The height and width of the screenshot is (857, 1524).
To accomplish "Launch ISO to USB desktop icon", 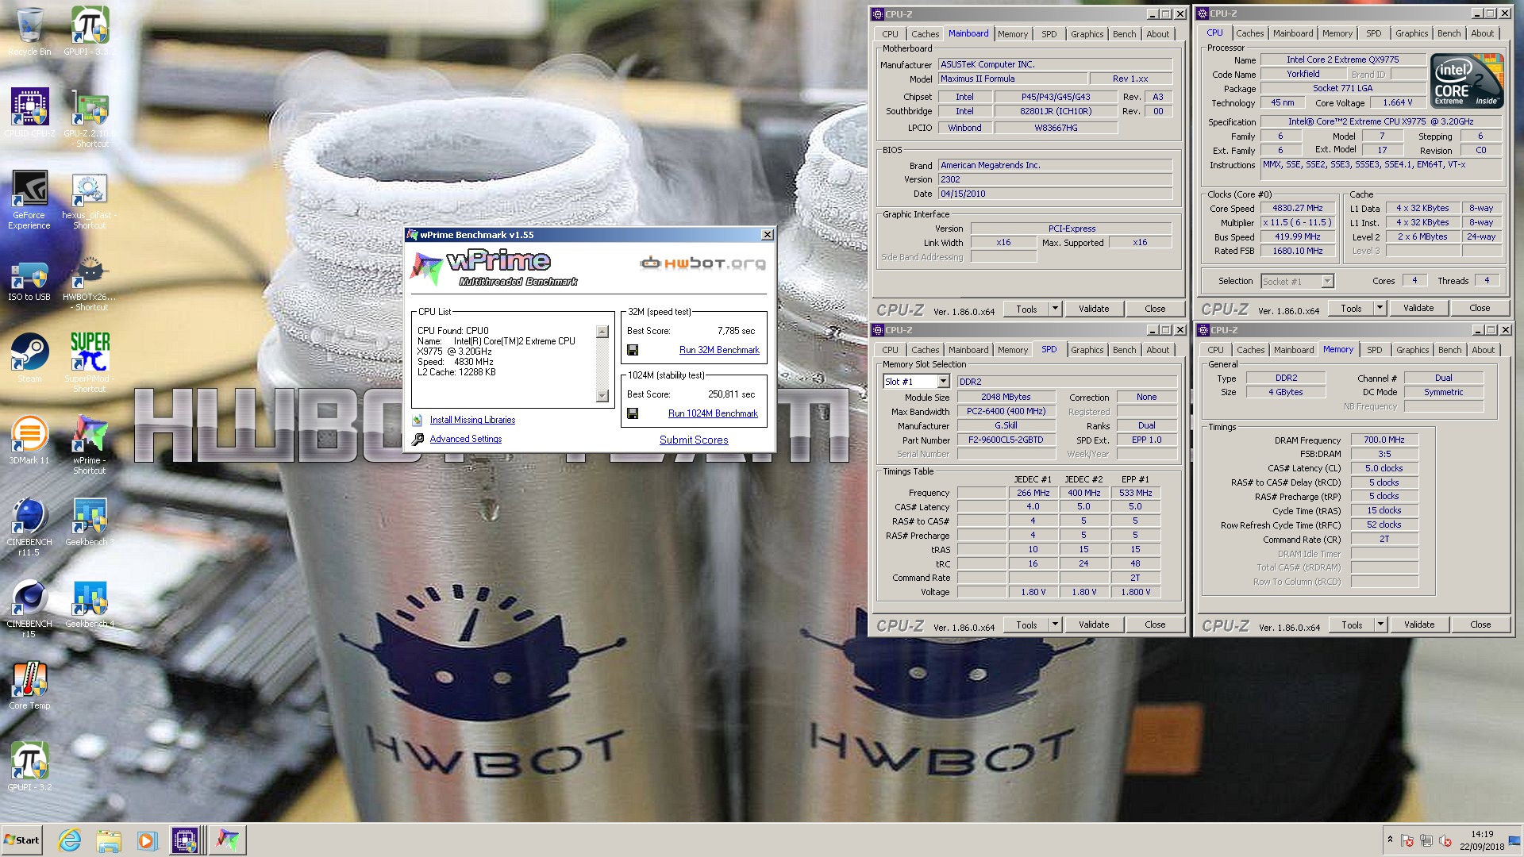I will (x=29, y=279).
